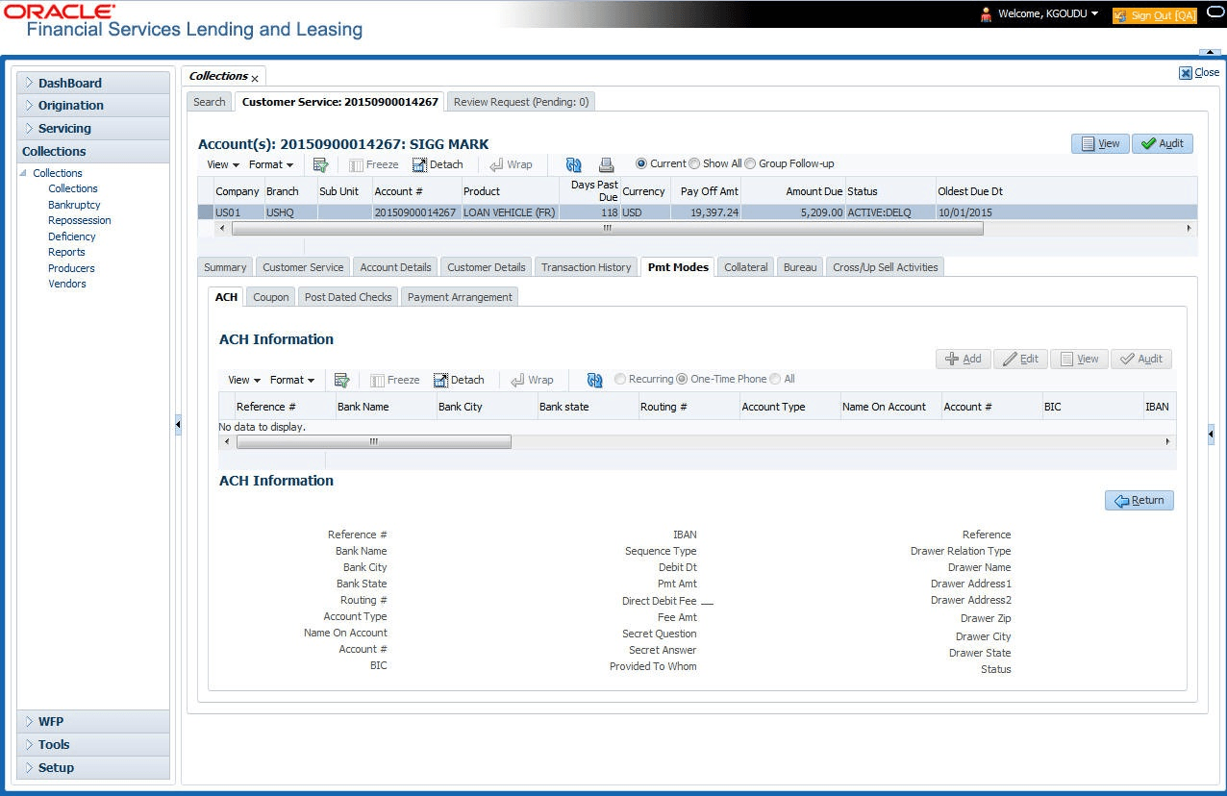The image size is (1227, 796).
Task: Select the Group Follow-up radio button
Action: point(751,163)
